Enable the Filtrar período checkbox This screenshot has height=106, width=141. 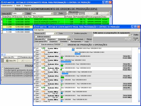67,12
